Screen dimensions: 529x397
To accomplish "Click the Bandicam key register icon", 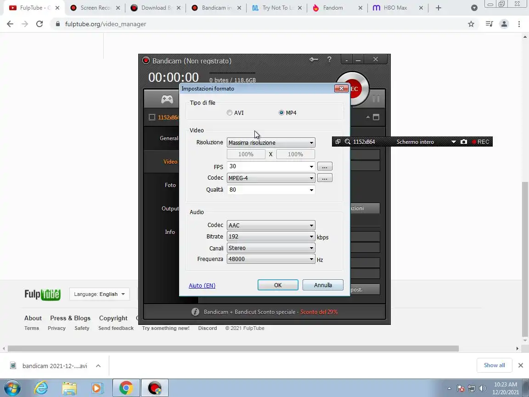I will pyautogui.click(x=314, y=59).
